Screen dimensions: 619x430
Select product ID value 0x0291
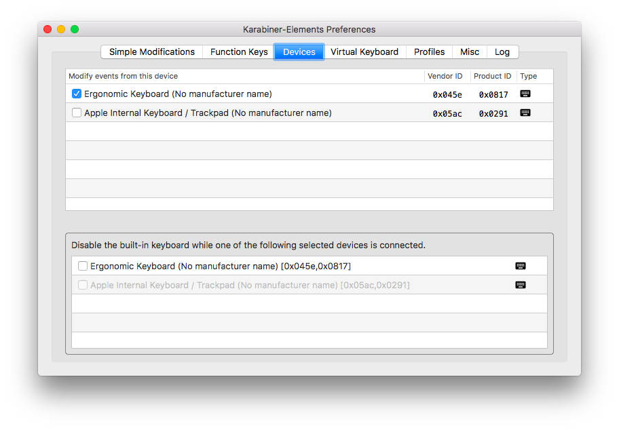[493, 114]
